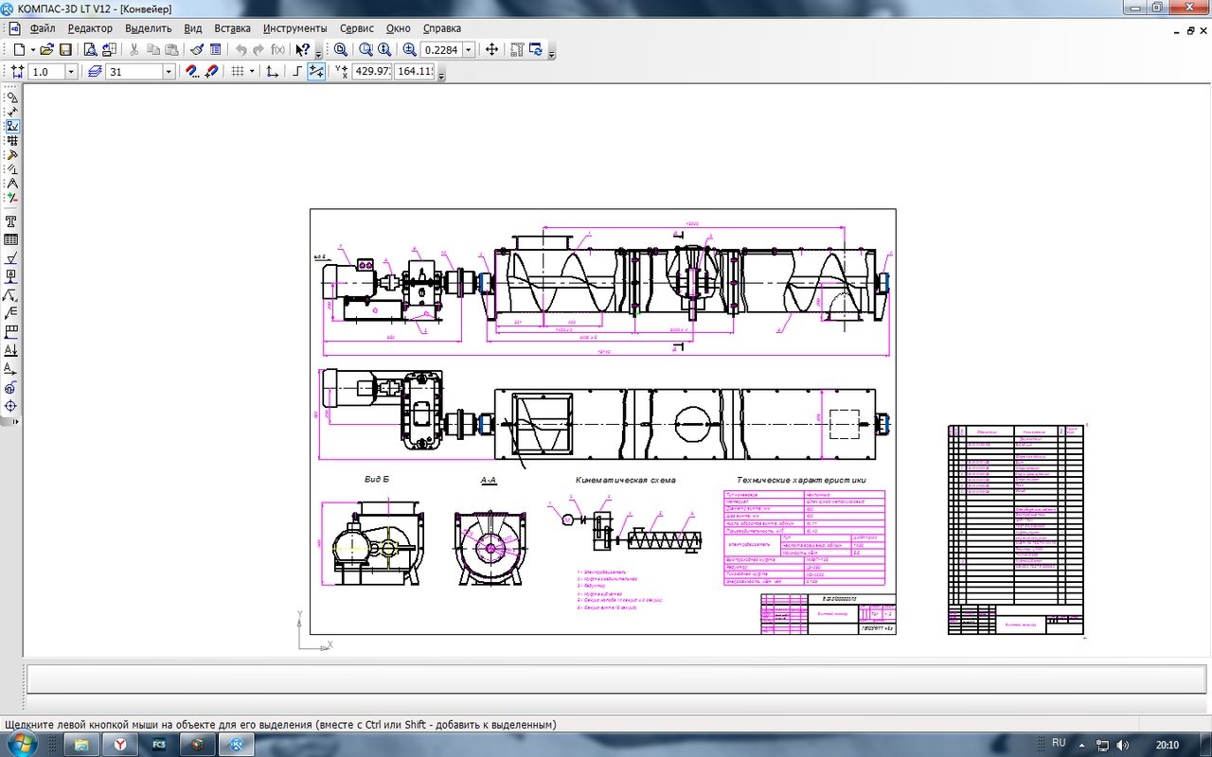Open an existing document with folder icon
This screenshot has height=757, width=1212.
[46, 49]
